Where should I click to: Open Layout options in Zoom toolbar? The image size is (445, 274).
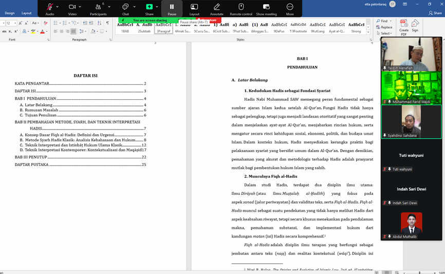tap(194, 9)
